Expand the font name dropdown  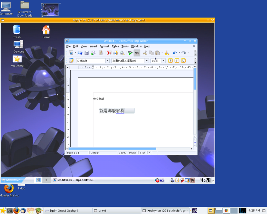(147, 61)
